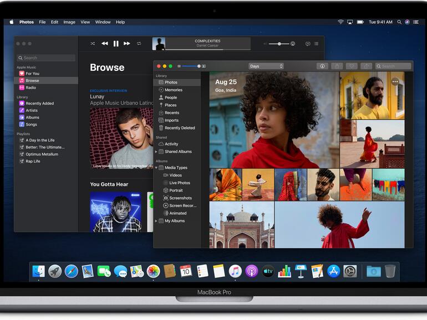Screen dimensions: 427x320
Task: Open the Lunay exclusive interview artwork
Action: [x=121, y=138]
